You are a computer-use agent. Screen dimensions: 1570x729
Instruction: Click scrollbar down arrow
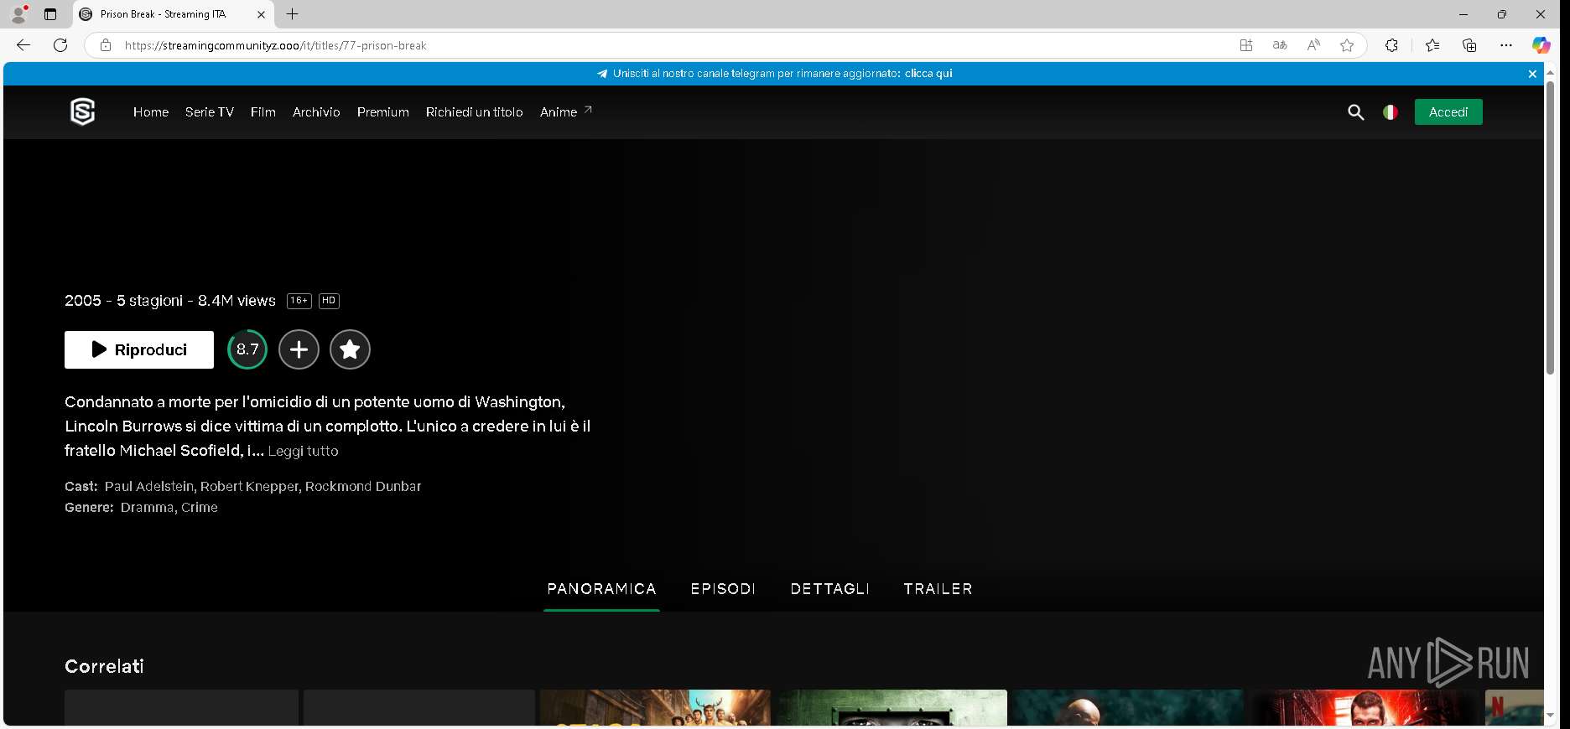pos(1550,716)
